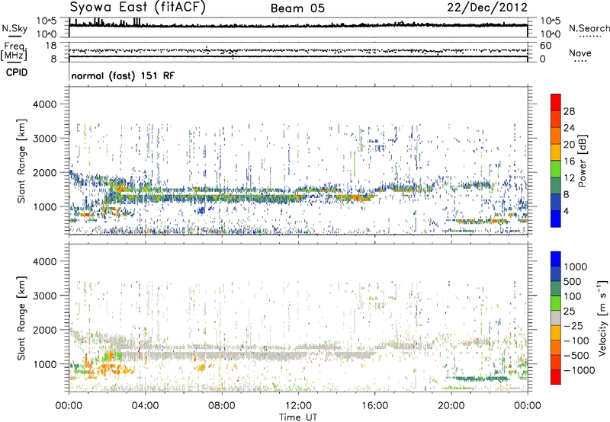Click the '16' label on power colorbar
The height and width of the screenshot is (422, 610).
point(569,161)
